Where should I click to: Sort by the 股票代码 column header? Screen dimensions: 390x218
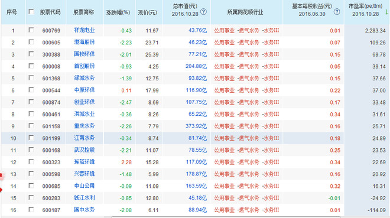(50, 12)
